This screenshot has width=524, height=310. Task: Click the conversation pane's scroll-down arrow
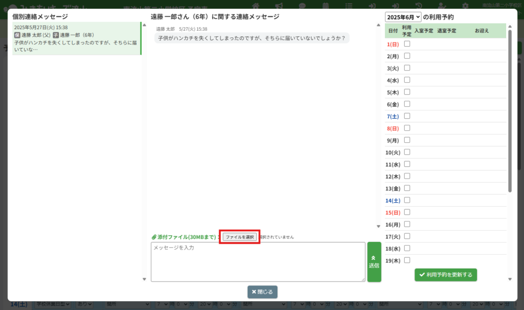[378, 226]
